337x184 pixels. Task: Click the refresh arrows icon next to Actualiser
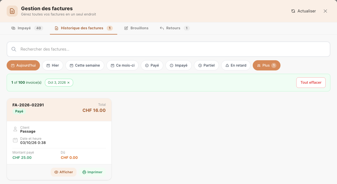coord(293,11)
